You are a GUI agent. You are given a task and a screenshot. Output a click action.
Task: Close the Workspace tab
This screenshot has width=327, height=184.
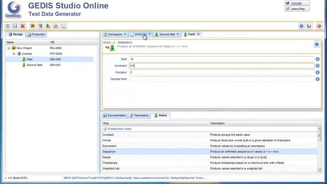[125, 34]
